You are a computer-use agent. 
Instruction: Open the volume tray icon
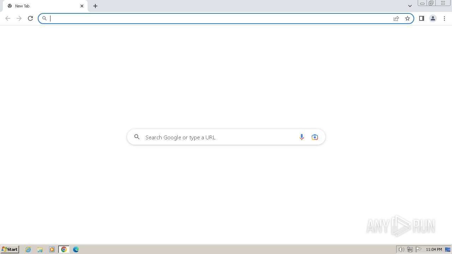pos(402,249)
